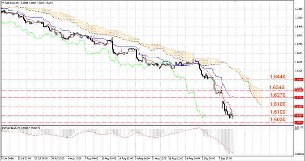Click the 23 Jul 12:00 time axis label
Screen dimensions: 305x161
[24, 158]
